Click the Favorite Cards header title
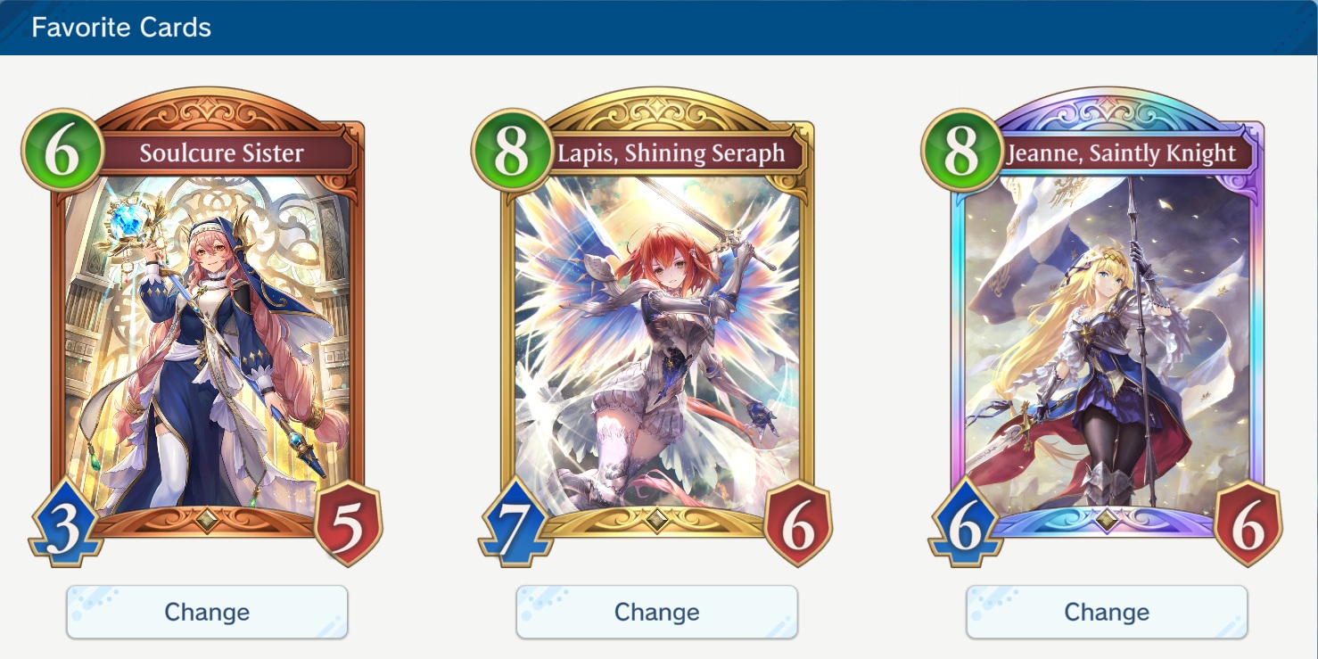1318x659 pixels. click(121, 28)
